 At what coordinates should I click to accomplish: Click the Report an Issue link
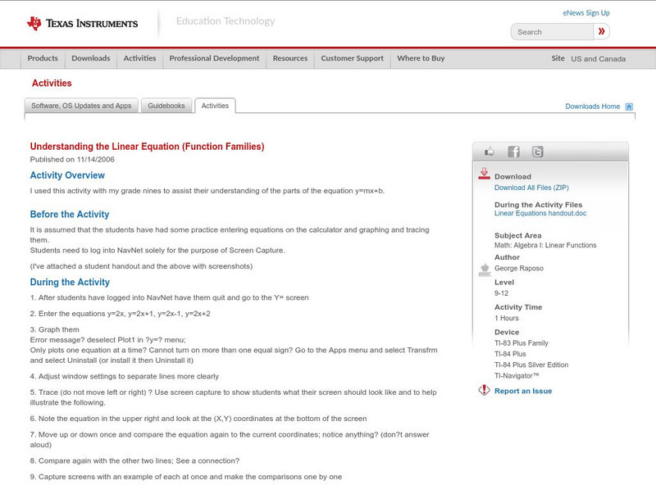523,391
